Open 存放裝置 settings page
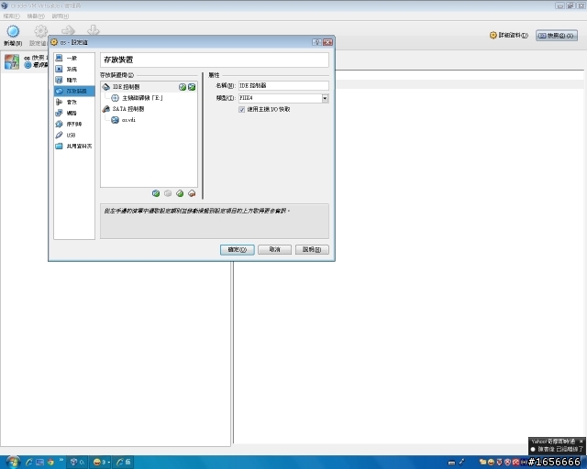This screenshot has height=469, width=587. coord(74,91)
